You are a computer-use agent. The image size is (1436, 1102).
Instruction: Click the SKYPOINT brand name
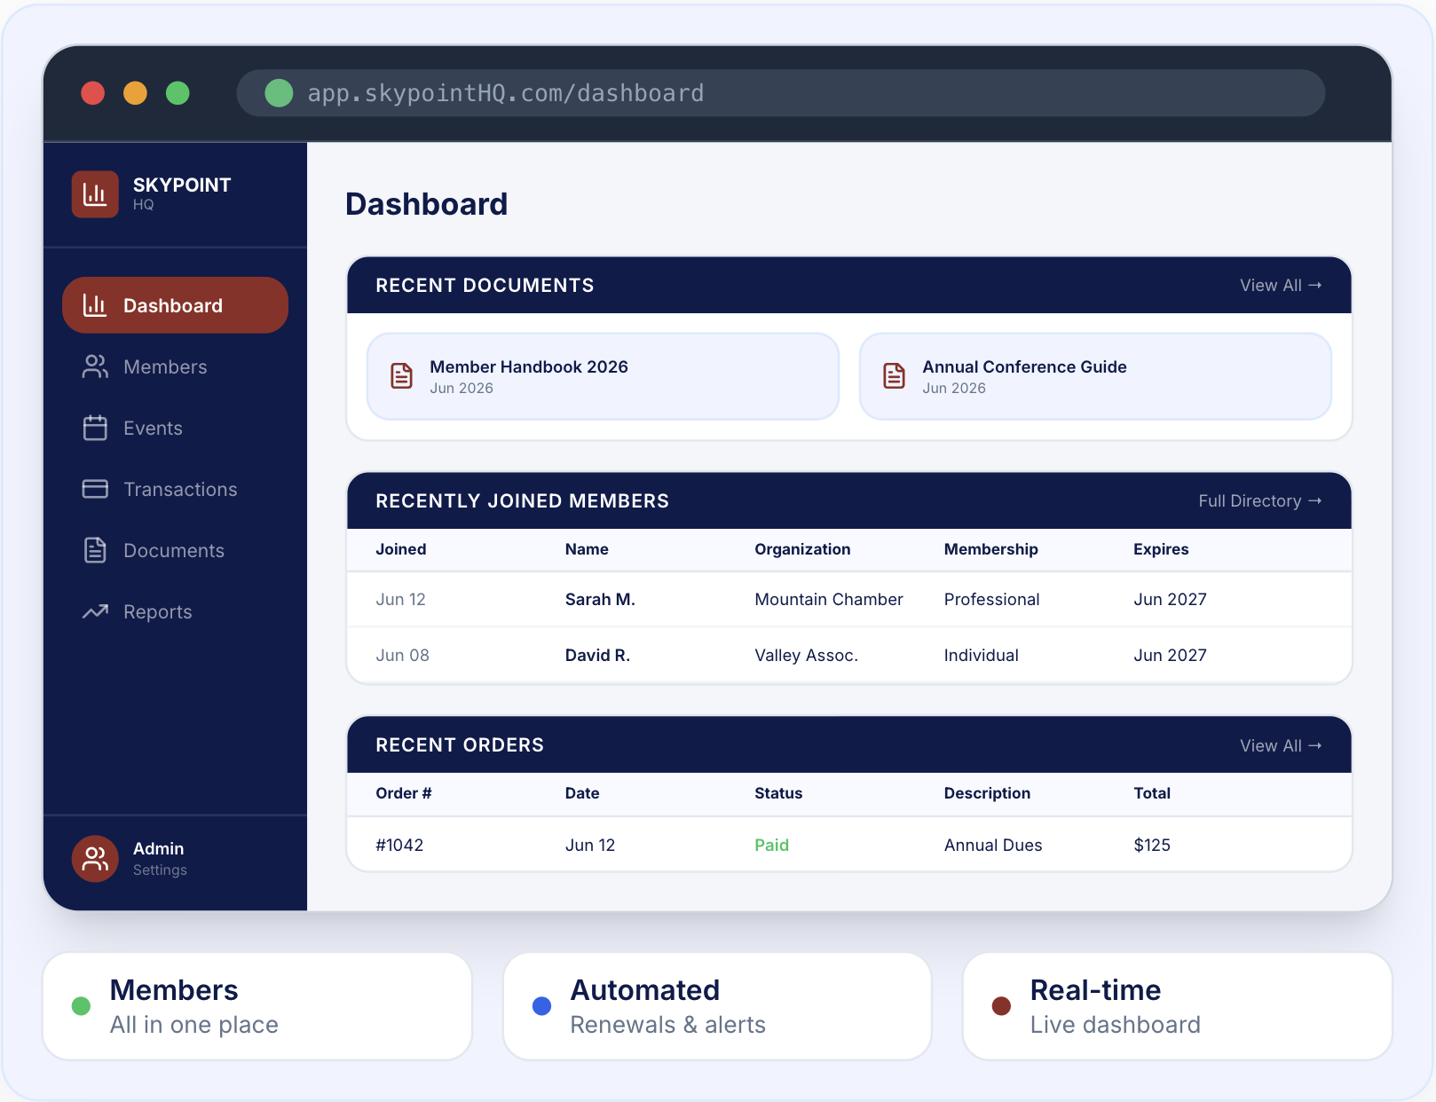182,185
